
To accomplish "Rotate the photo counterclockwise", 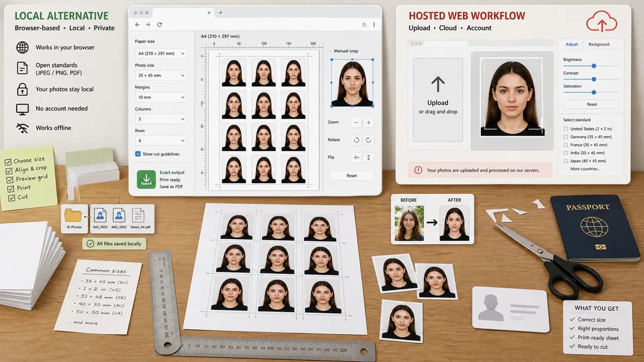I will click(x=356, y=140).
